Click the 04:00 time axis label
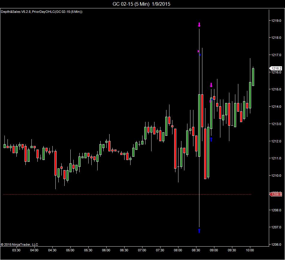 pos(34,250)
